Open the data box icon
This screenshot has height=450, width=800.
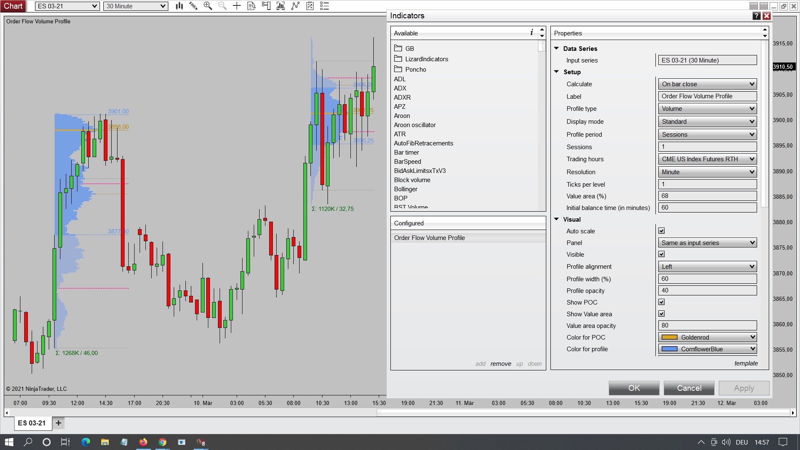[x=251, y=6]
